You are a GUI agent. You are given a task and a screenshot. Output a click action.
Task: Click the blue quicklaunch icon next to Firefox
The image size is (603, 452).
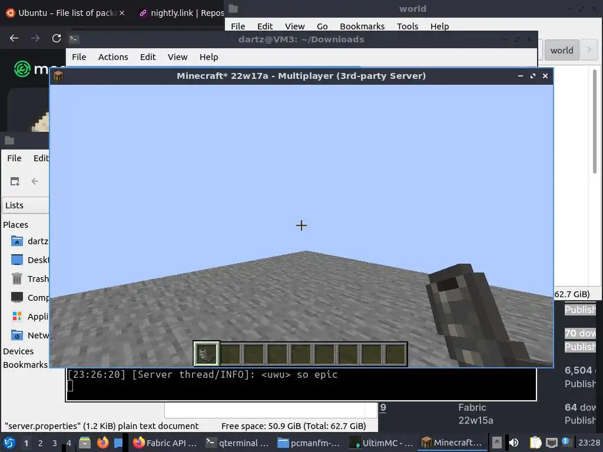pos(118,443)
